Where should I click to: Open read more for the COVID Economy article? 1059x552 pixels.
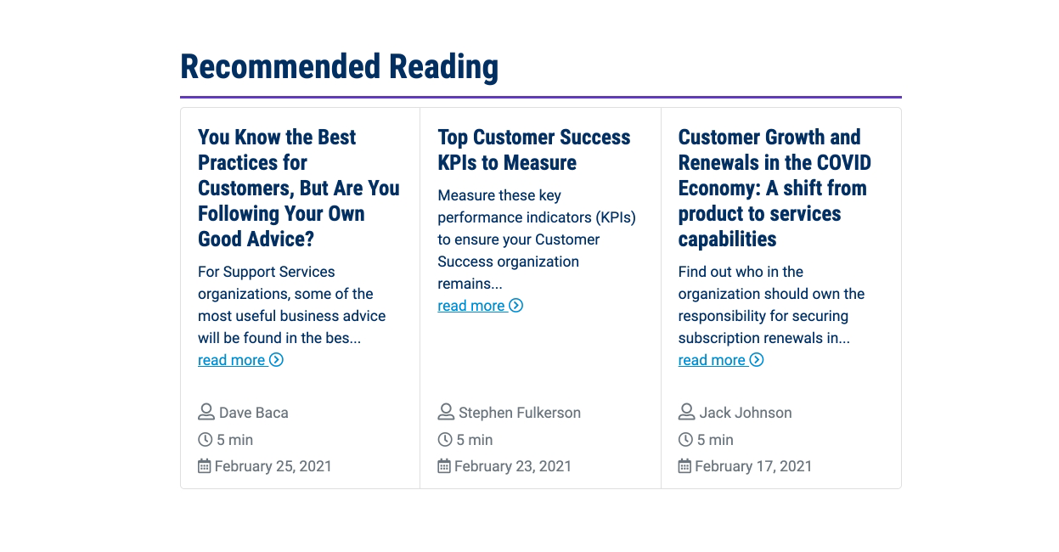(x=721, y=360)
